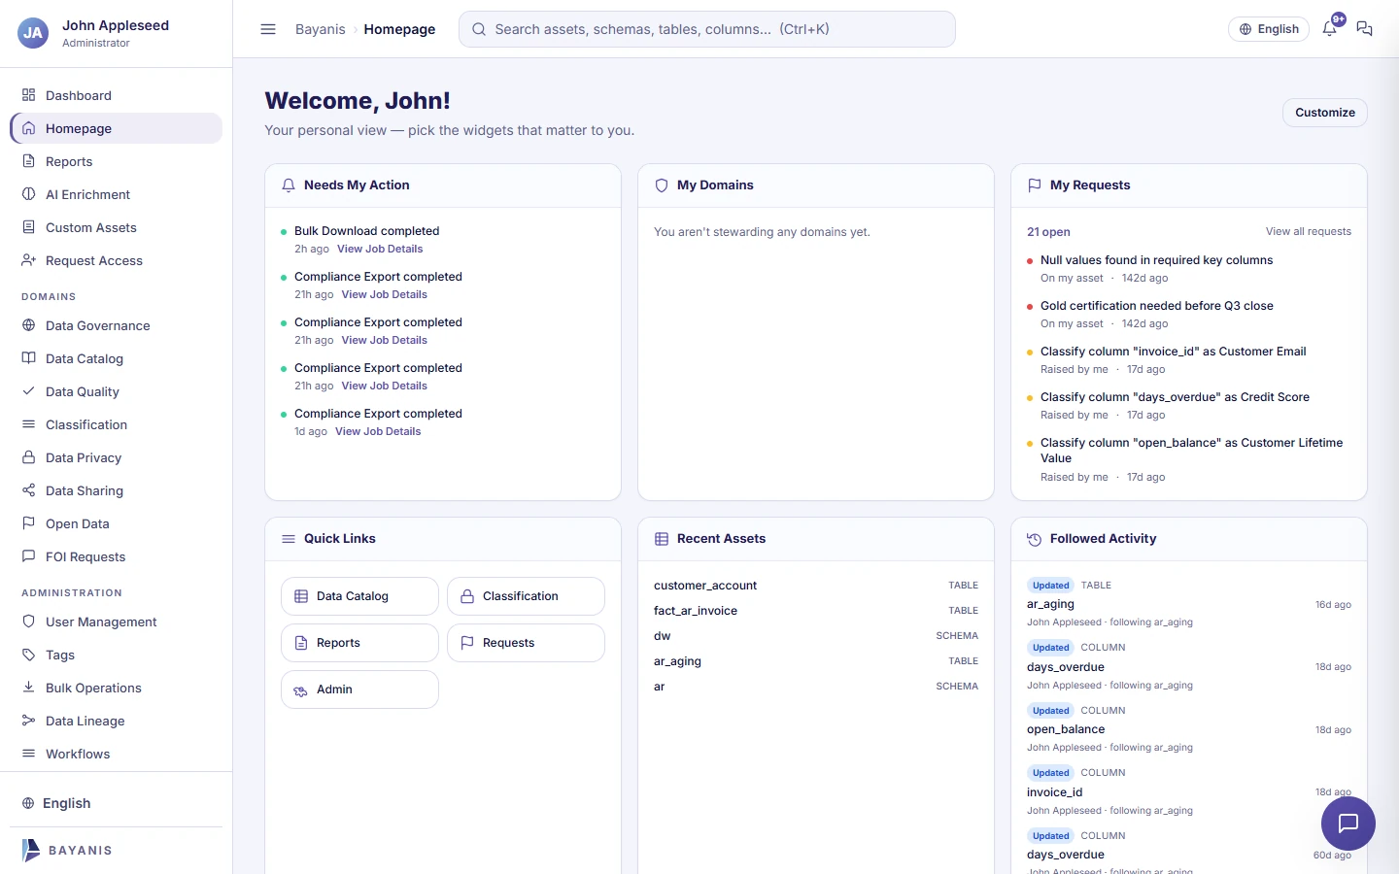Click the Classification quick link button
1399x874 pixels.
[x=526, y=596]
